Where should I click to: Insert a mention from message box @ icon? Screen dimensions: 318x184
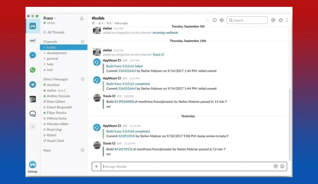click(276, 167)
